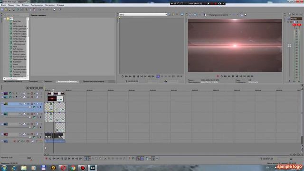Stop playback in Trimmer window

(138, 76)
